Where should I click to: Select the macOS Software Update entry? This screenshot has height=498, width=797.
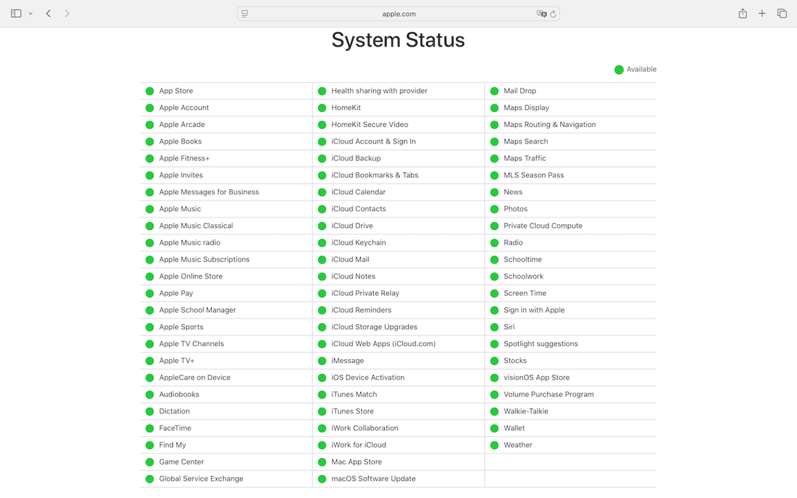[x=373, y=479]
